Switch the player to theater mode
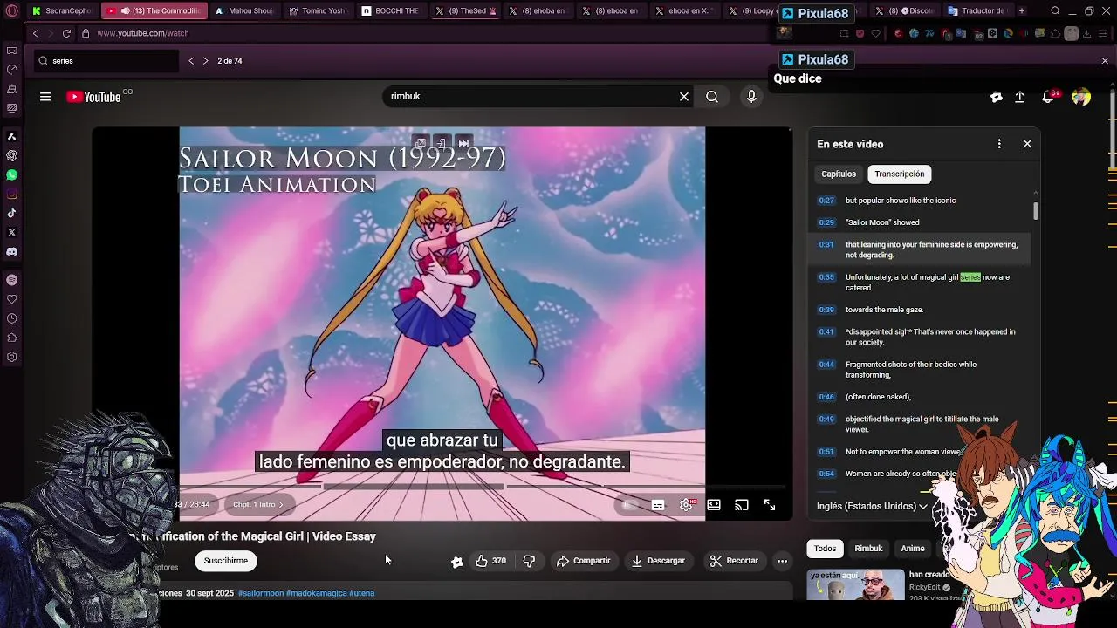 coord(714,505)
